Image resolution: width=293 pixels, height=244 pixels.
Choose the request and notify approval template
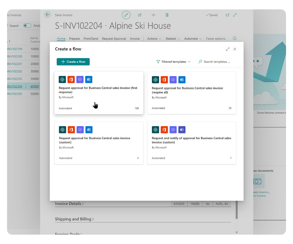(192, 143)
